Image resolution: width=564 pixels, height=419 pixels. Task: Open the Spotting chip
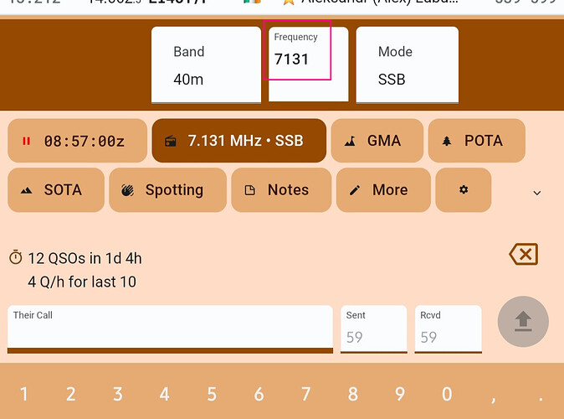[167, 190]
